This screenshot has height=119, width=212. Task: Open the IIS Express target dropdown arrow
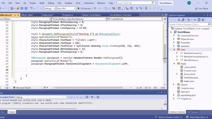(x=92, y=8)
